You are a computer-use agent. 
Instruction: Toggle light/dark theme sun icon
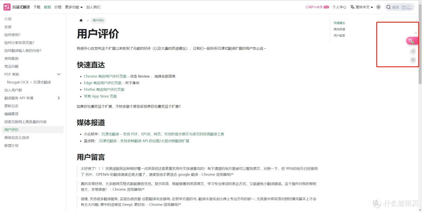(x=378, y=7)
